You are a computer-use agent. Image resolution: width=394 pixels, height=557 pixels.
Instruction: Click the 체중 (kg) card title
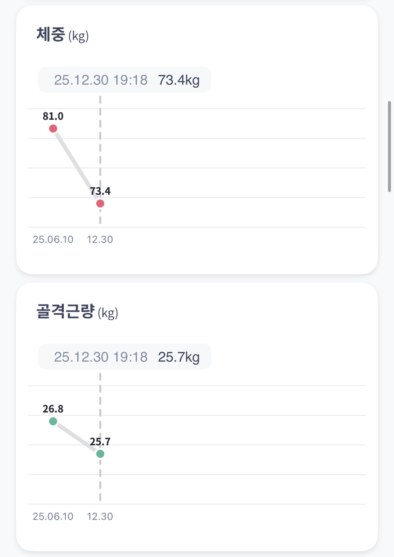pyautogui.click(x=62, y=35)
